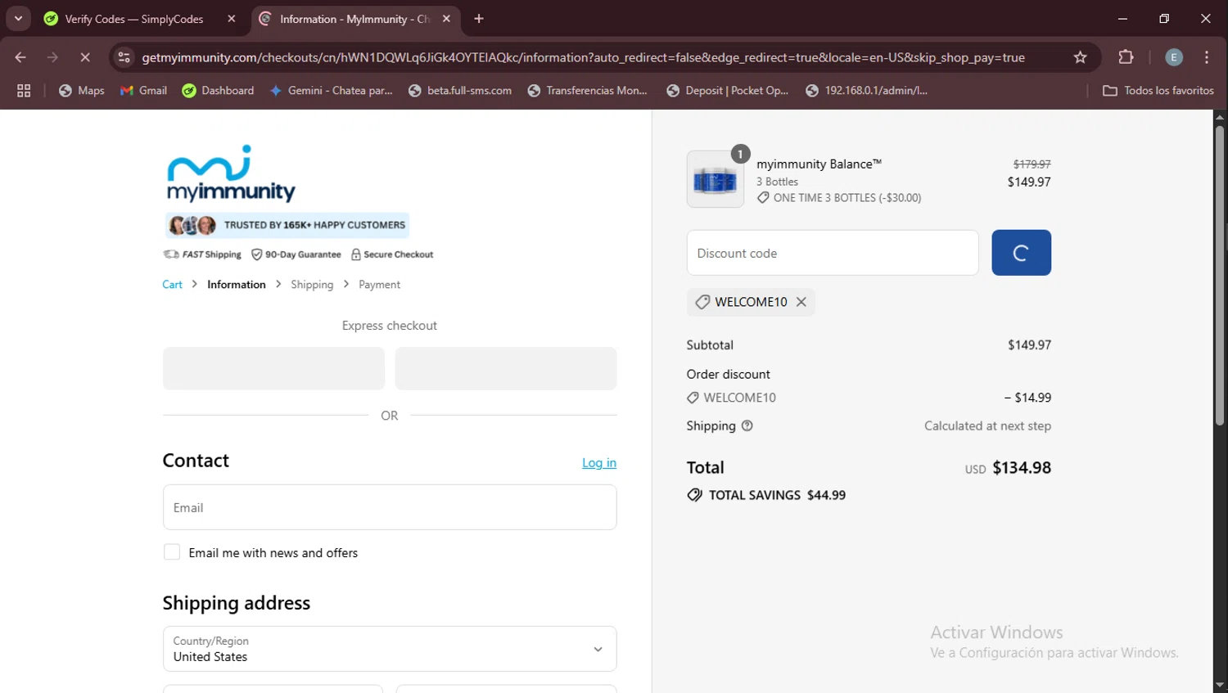Select the Shipping breadcrumb step

point(312,285)
